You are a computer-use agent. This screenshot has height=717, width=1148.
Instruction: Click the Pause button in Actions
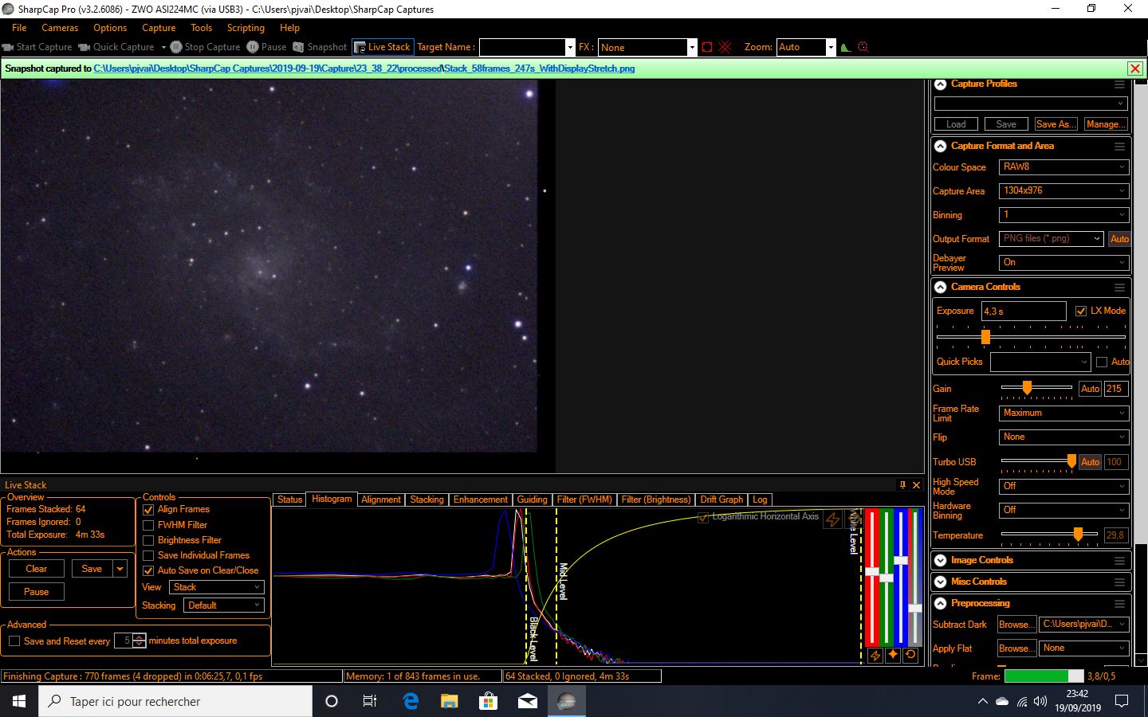tap(37, 593)
